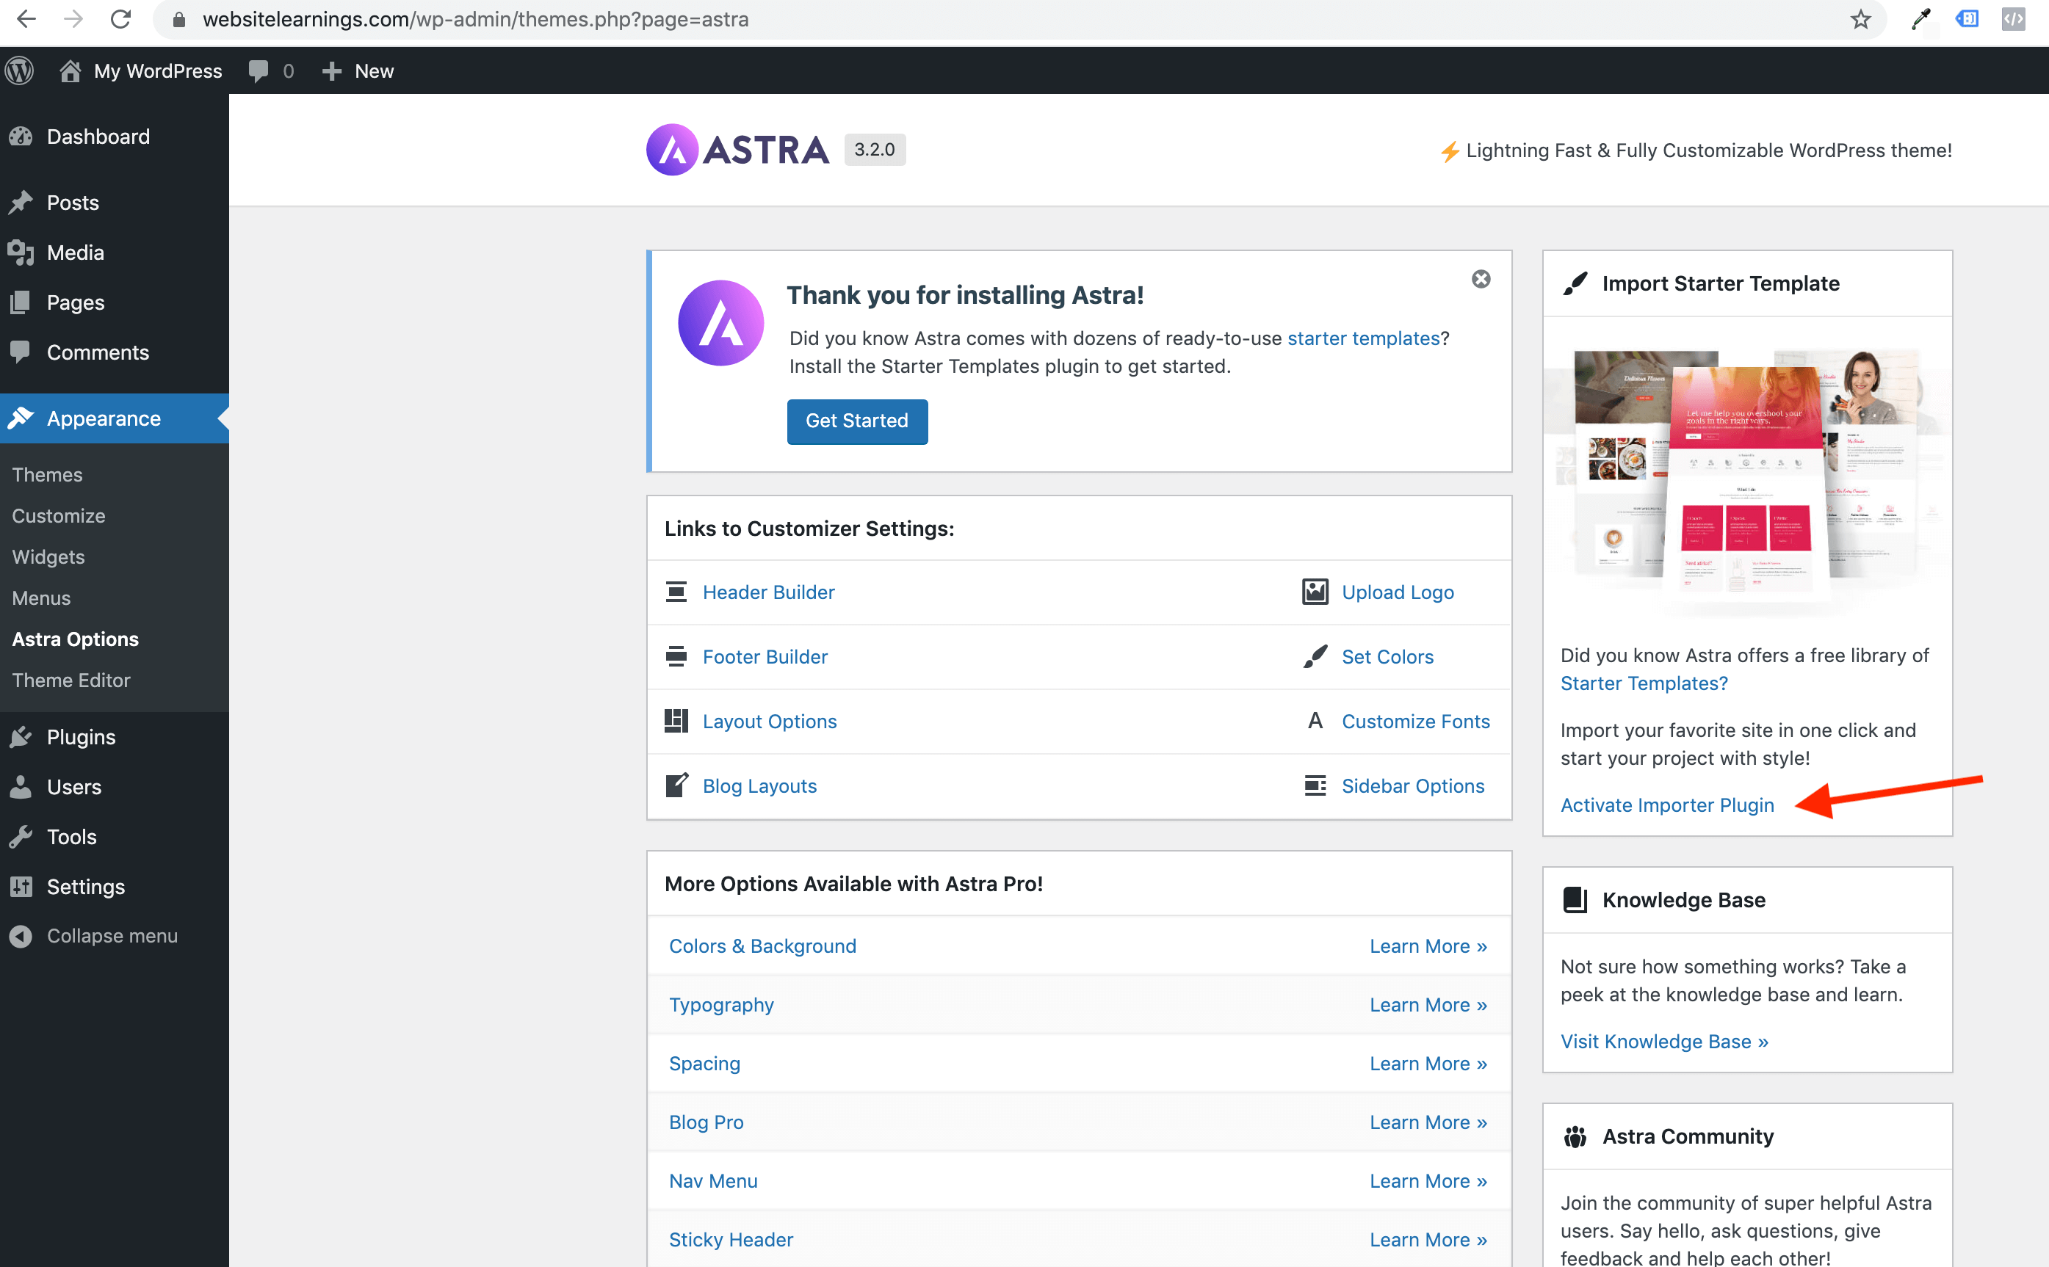Viewport: 2049px width, 1267px height.
Task: Click the Footer Builder icon
Action: pos(676,657)
